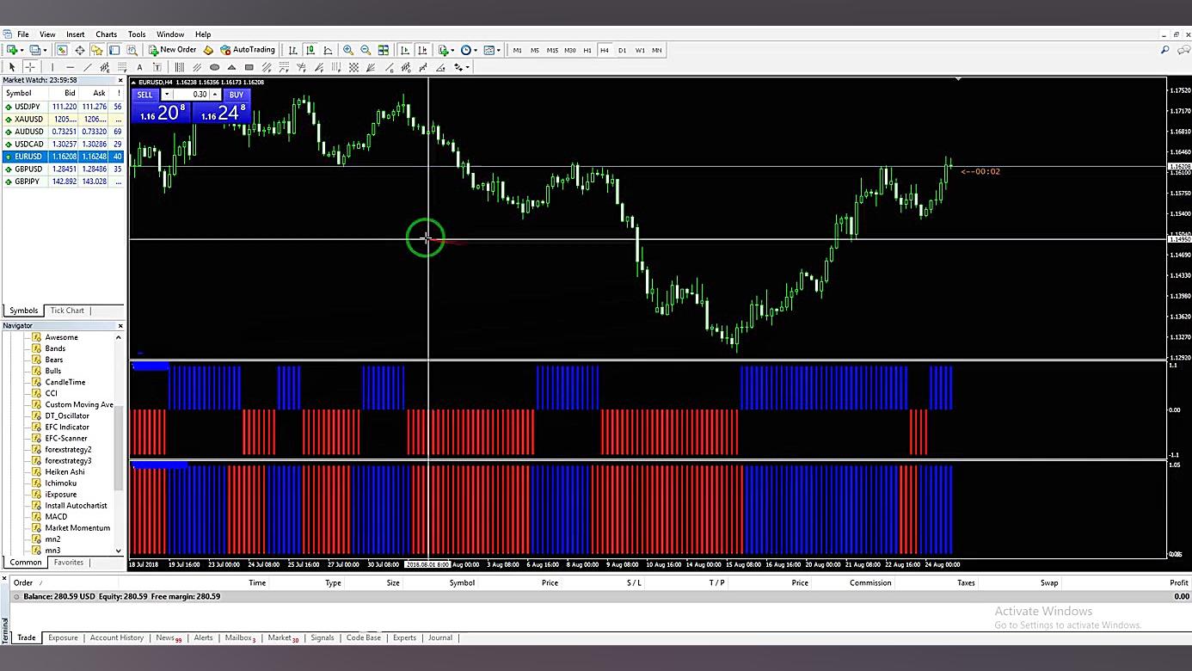Image resolution: width=1192 pixels, height=671 pixels.
Task: Switch timeframe to M15
Action: 552,50
